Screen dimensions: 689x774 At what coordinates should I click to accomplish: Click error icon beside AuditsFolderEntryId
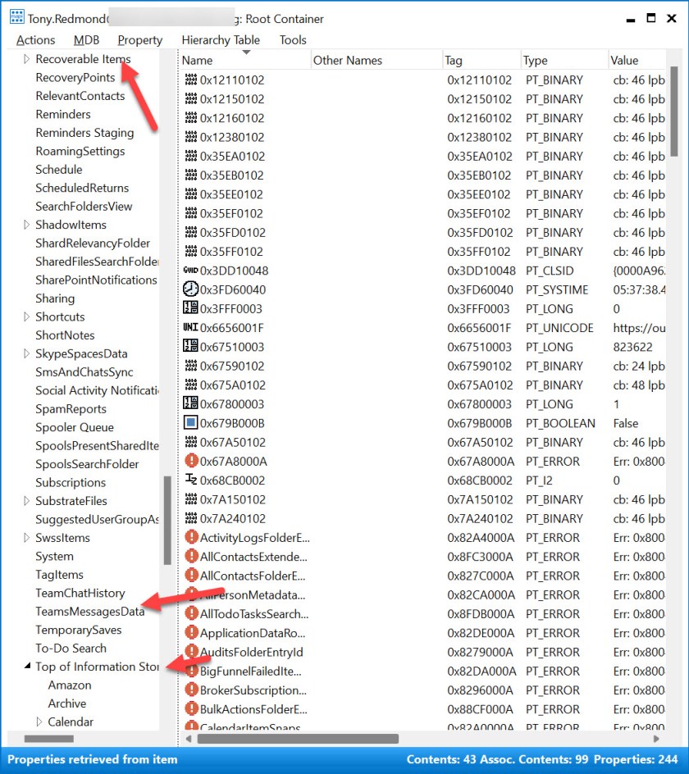click(191, 652)
